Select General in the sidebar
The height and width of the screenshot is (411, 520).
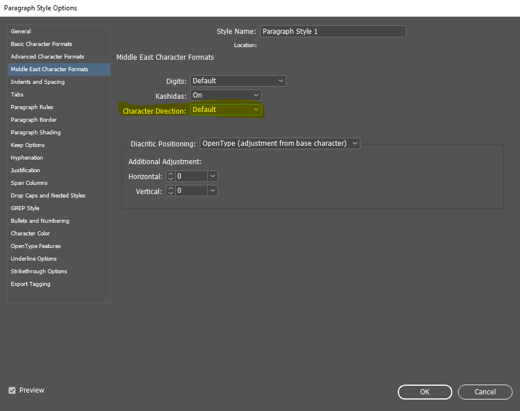(x=21, y=32)
